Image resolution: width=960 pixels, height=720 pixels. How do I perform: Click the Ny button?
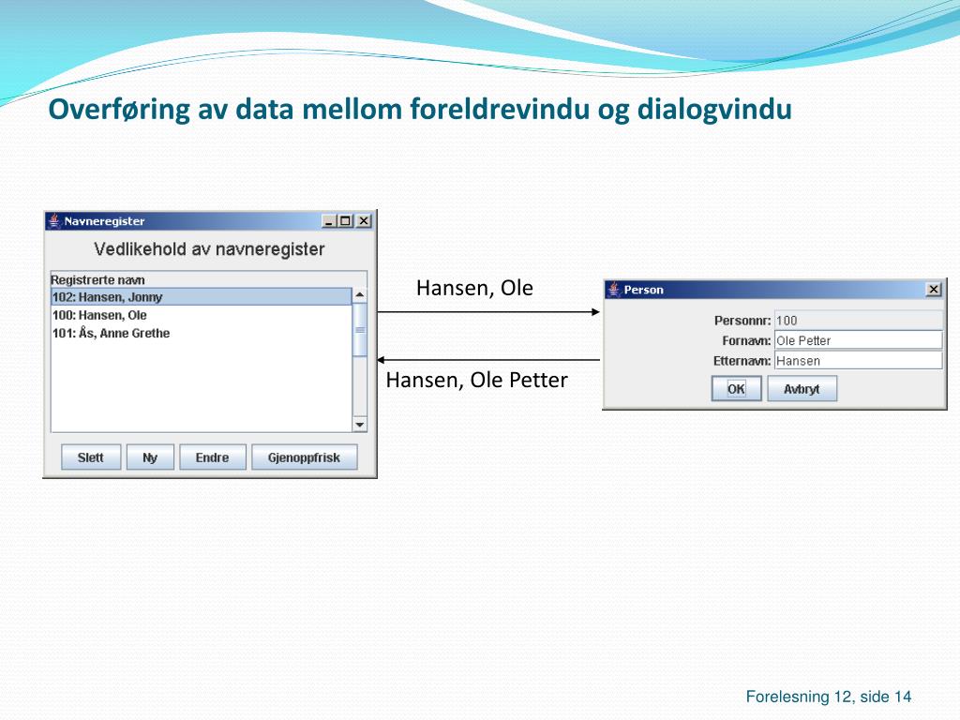click(150, 457)
